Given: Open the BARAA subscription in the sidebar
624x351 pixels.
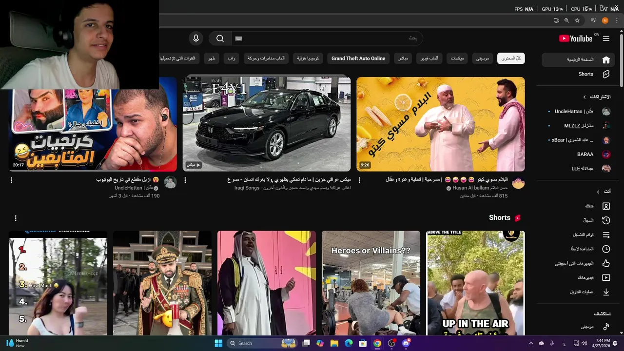Looking at the screenshot, I should 578,154.
